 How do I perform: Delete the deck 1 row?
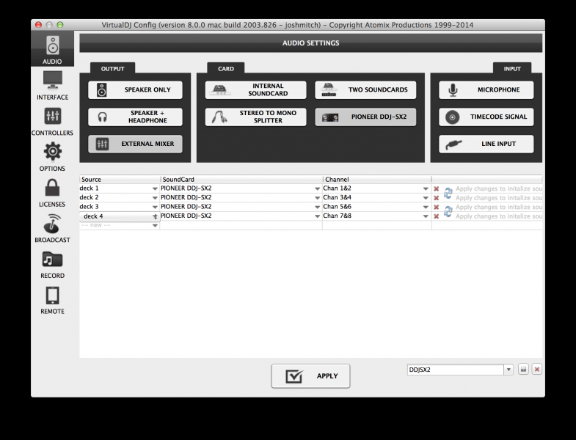(x=436, y=188)
